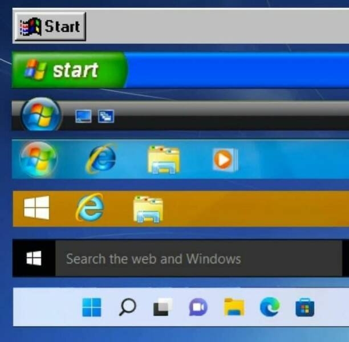Open Windows Explorer folder on Windows 7 taskbar
349x342 pixels.
pyautogui.click(x=164, y=159)
